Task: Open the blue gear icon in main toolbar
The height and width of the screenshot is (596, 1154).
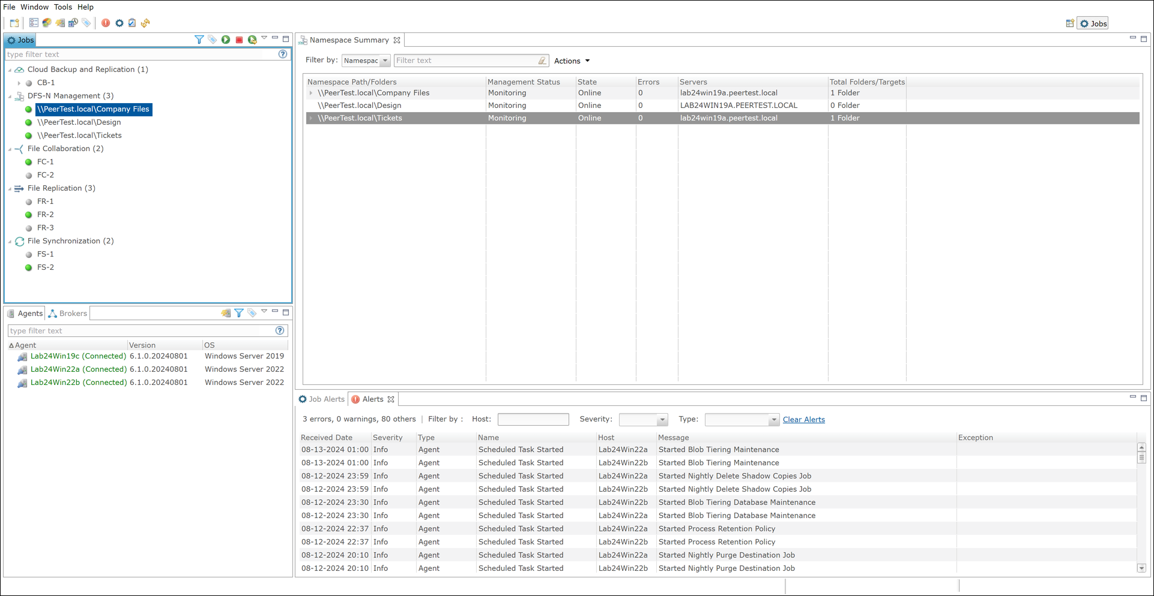Action: coord(119,23)
